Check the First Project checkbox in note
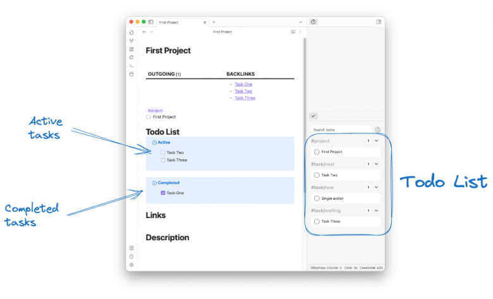 click(x=149, y=117)
